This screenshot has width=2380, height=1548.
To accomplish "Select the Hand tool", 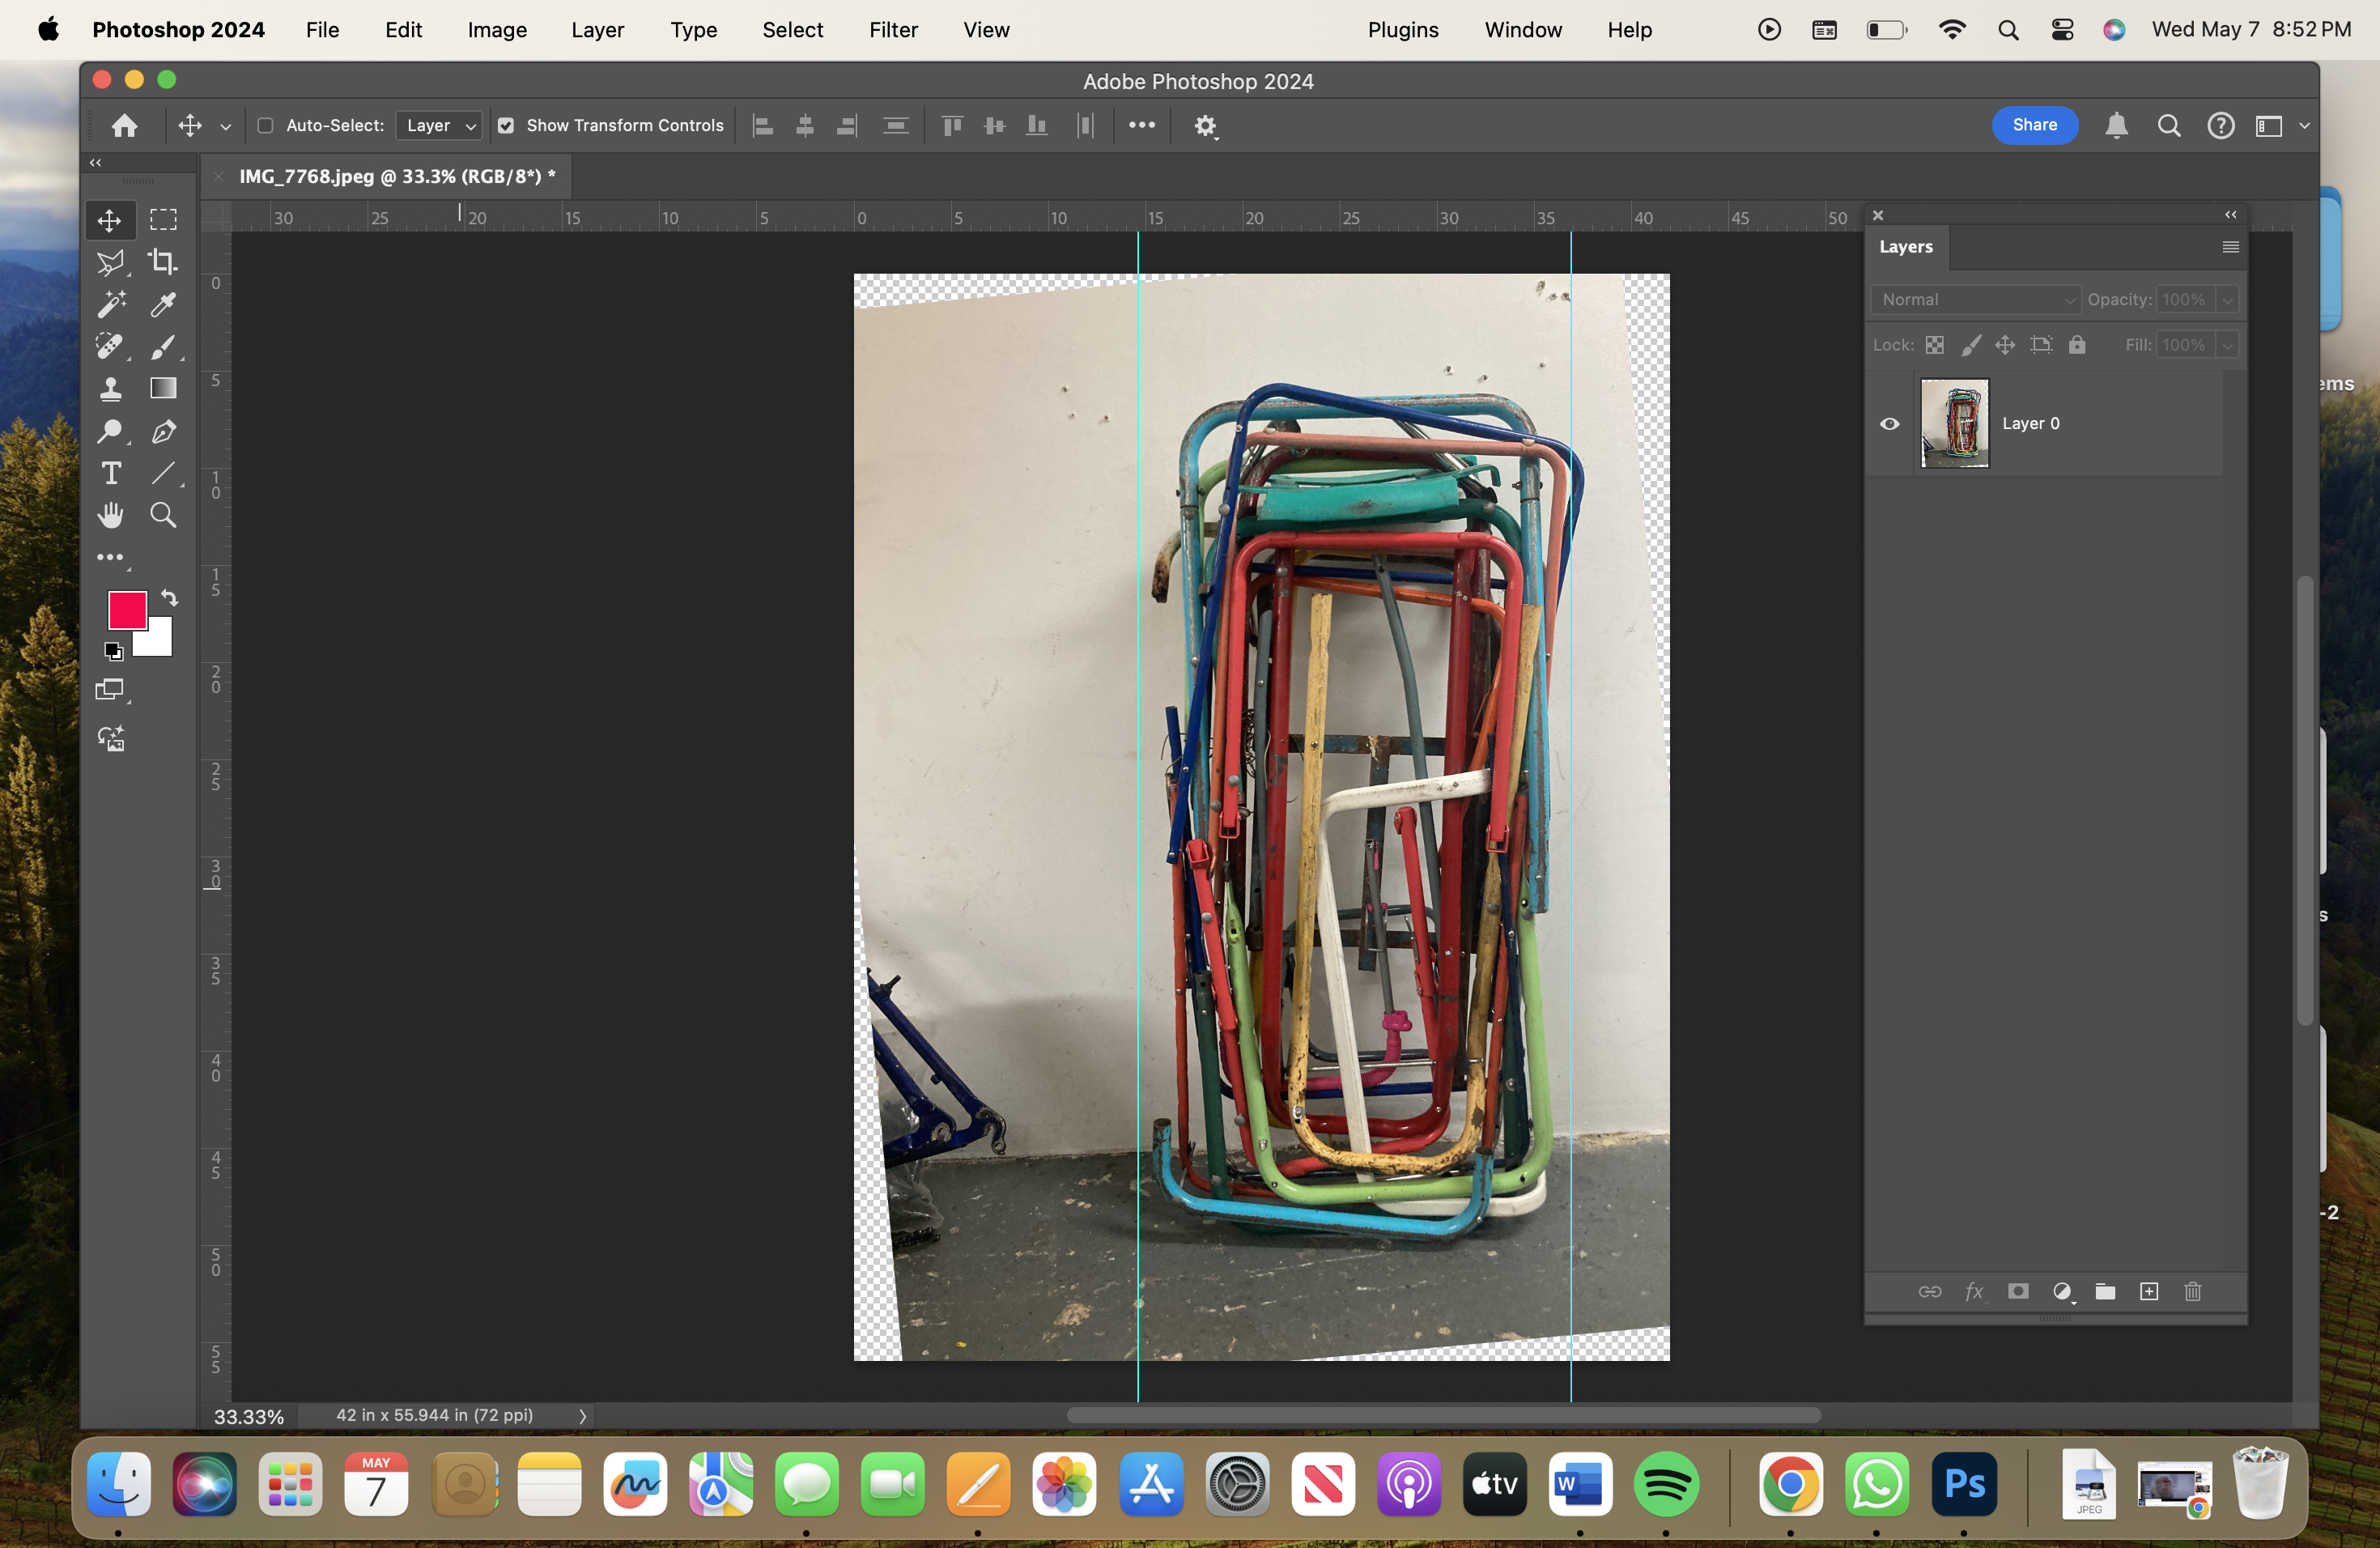I will point(110,515).
